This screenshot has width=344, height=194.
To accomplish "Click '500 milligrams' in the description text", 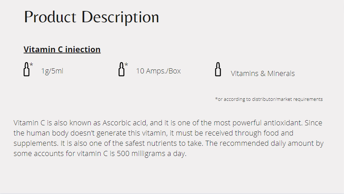I will click(142, 154).
